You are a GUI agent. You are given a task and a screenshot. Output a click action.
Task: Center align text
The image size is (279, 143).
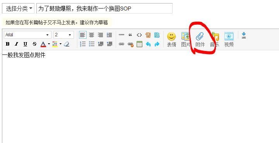pos(91,35)
